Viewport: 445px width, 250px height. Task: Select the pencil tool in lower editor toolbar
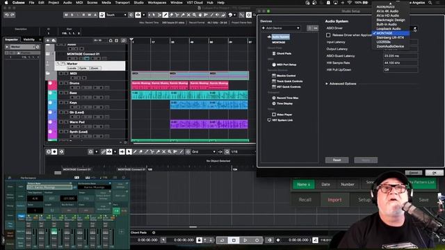(x=135, y=152)
